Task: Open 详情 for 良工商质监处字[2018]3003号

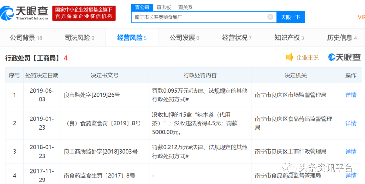Action: click(x=351, y=152)
